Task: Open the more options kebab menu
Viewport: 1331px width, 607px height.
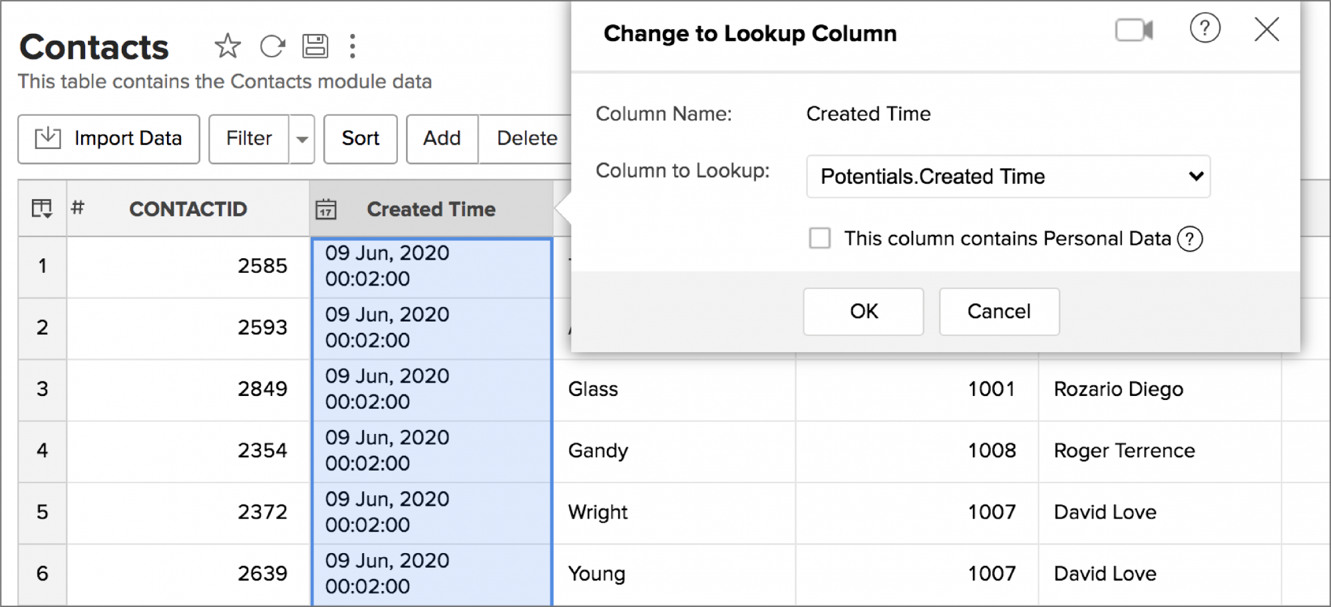Action: (352, 47)
